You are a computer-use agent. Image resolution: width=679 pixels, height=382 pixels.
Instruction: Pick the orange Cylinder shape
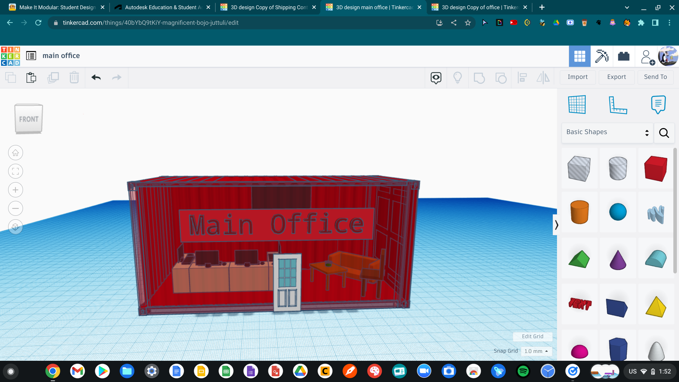[x=579, y=212]
